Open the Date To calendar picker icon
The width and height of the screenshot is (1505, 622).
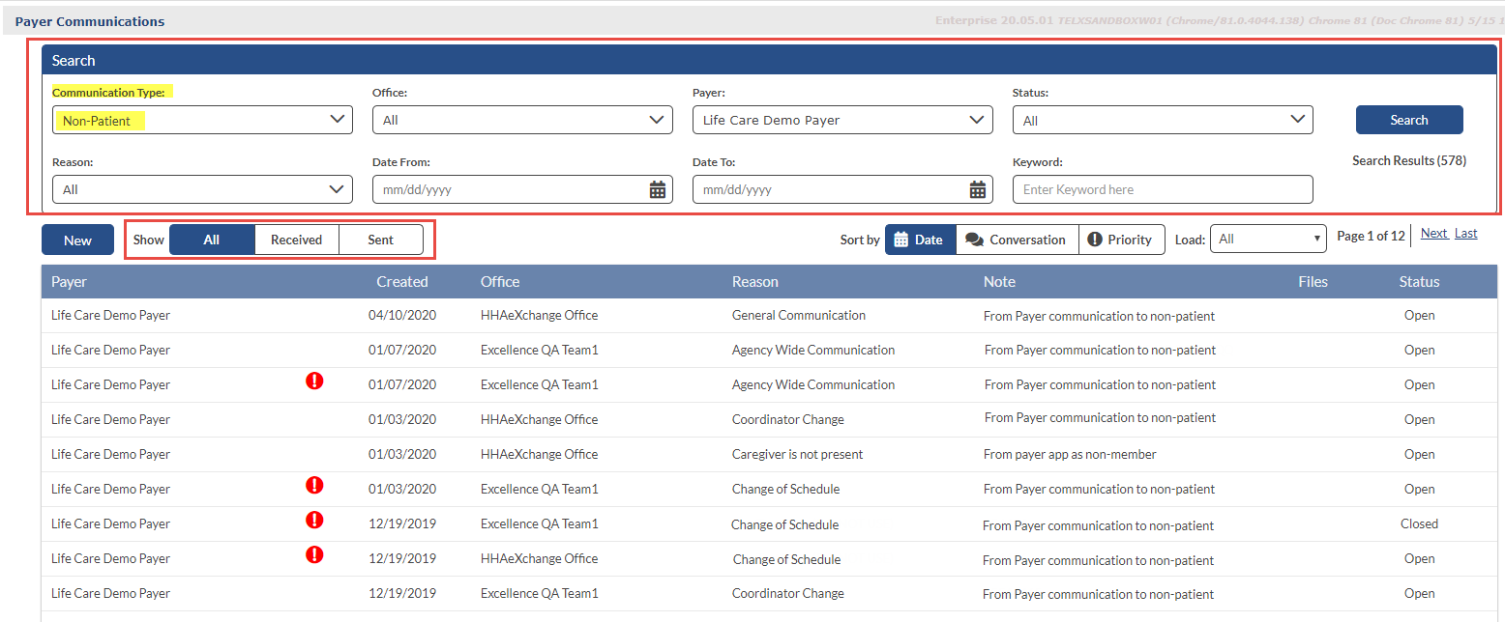pos(978,189)
